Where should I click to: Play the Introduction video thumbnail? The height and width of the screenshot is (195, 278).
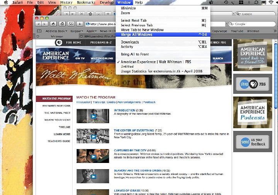[x=93, y=116]
